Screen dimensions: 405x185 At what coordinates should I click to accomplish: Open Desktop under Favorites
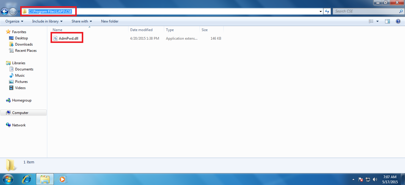click(x=21, y=38)
